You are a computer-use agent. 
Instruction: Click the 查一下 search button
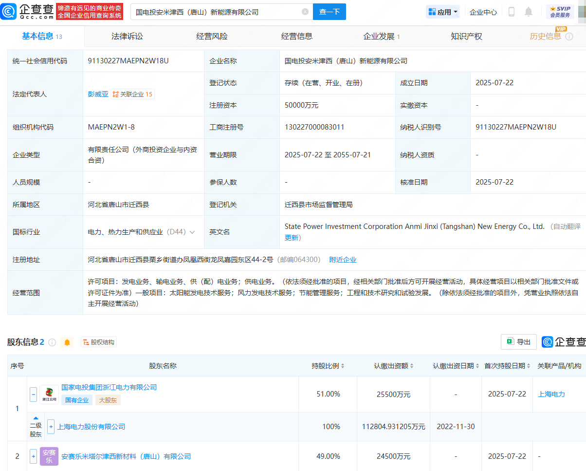click(x=330, y=12)
